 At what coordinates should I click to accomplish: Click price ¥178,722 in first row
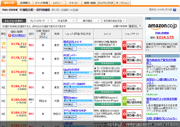[19, 44]
